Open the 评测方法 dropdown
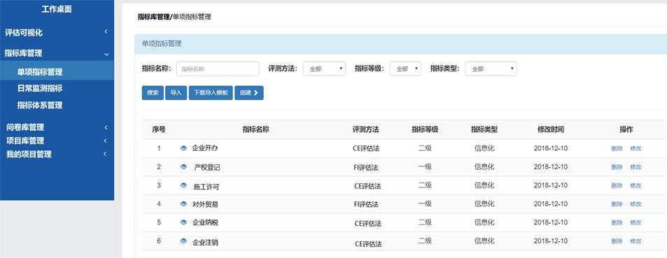 pyautogui.click(x=324, y=69)
